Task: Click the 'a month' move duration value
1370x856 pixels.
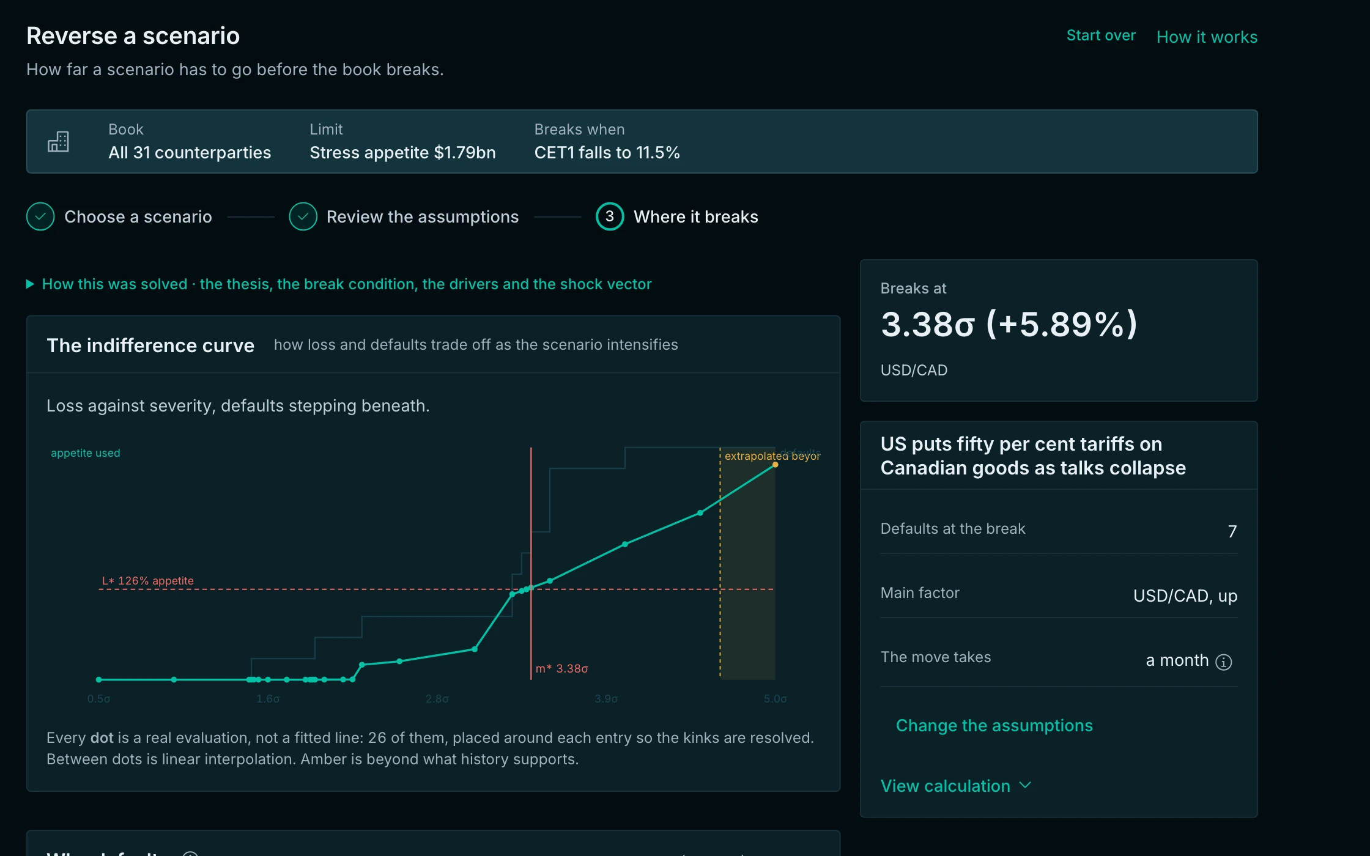Action: point(1177,661)
